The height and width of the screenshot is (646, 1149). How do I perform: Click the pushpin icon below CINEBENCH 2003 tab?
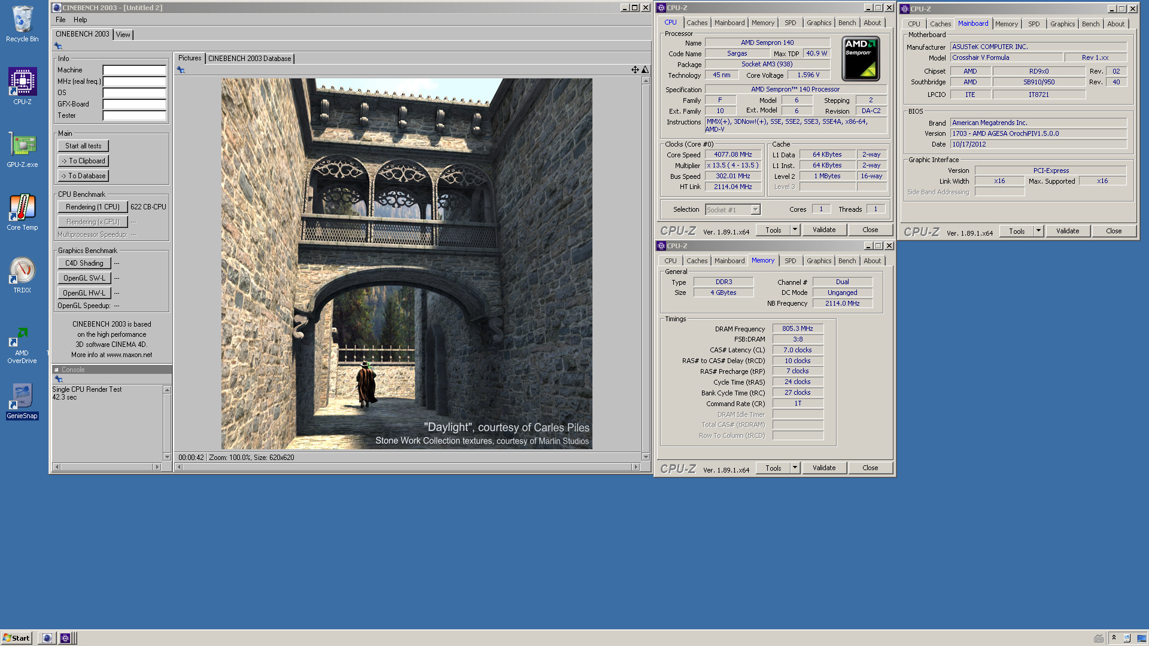point(58,46)
